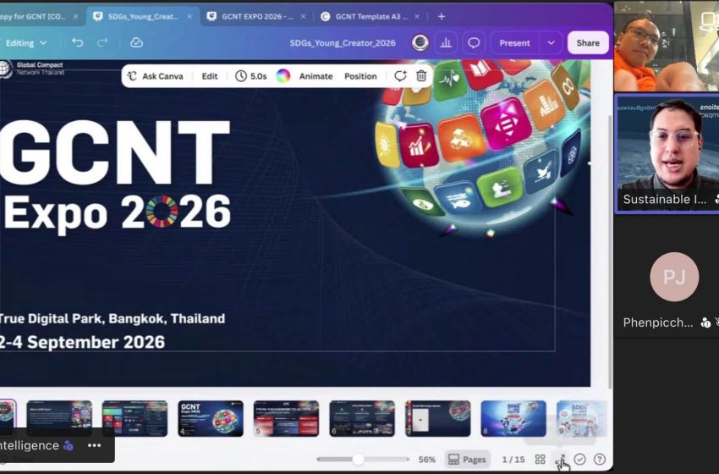Viewport: 719px width, 474px height.
Task: Click the Share button
Action: 588,42
